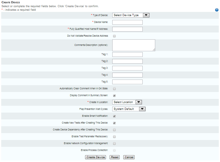Open the Type of Device dropdown
220x162 pixels.
click(130, 15)
